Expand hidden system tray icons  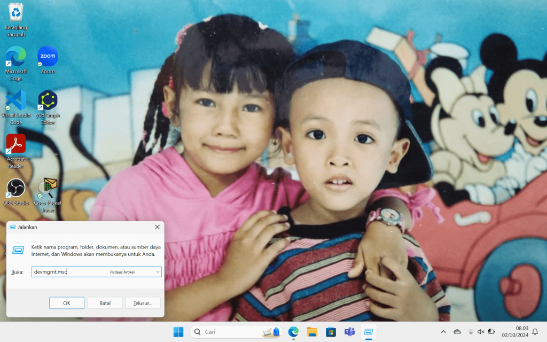point(443,331)
